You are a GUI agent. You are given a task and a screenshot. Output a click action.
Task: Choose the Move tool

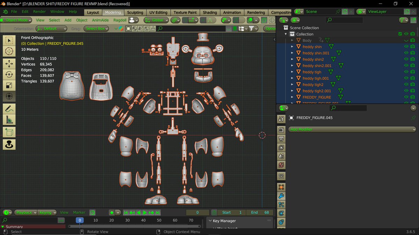[9, 63]
